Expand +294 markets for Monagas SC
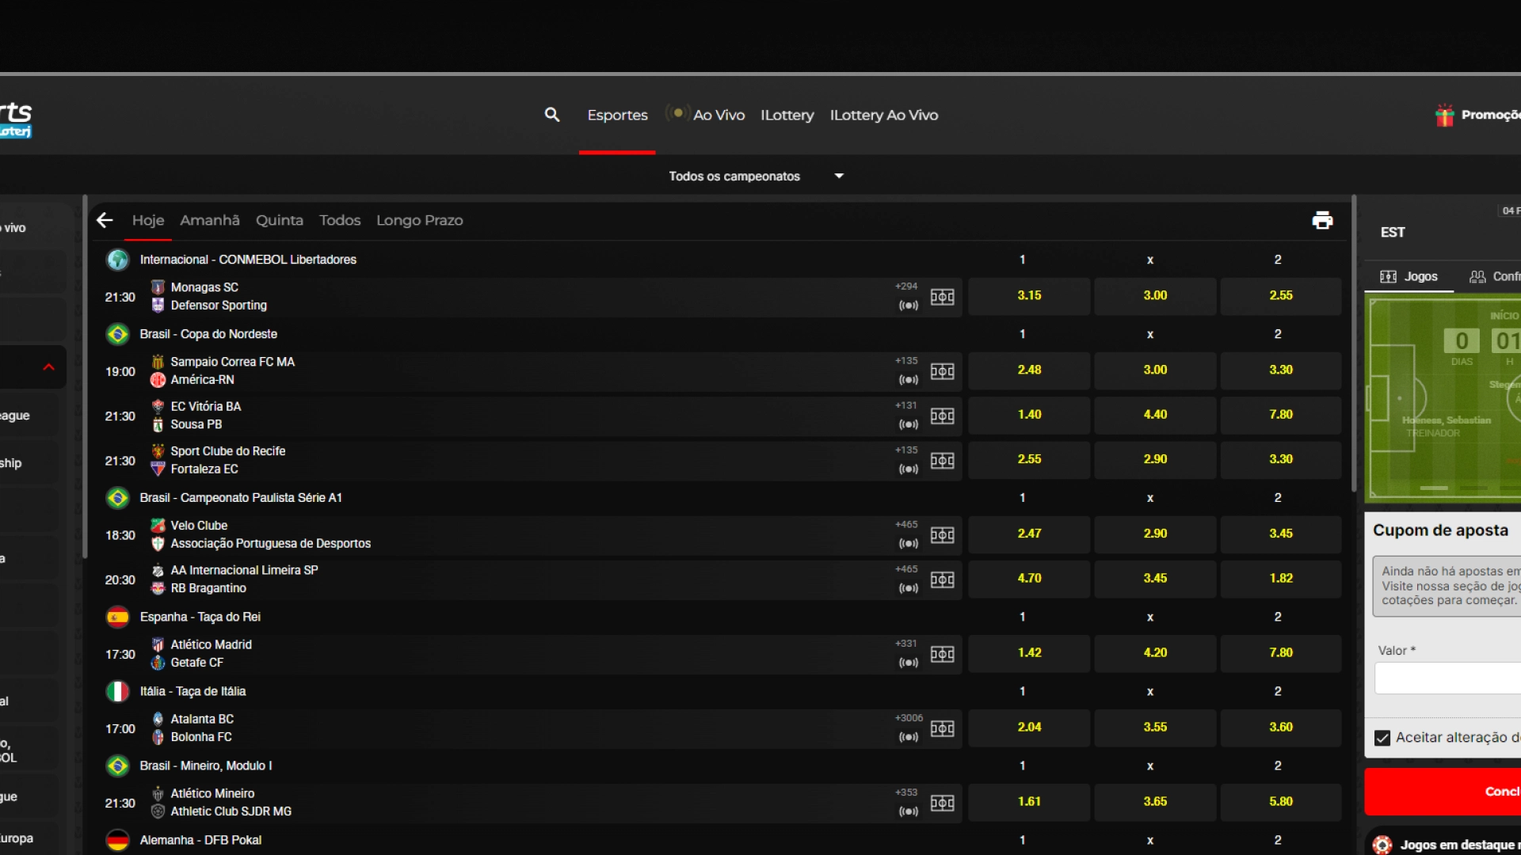Viewport: 1521px width, 855px height. click(x=906, y=287)
